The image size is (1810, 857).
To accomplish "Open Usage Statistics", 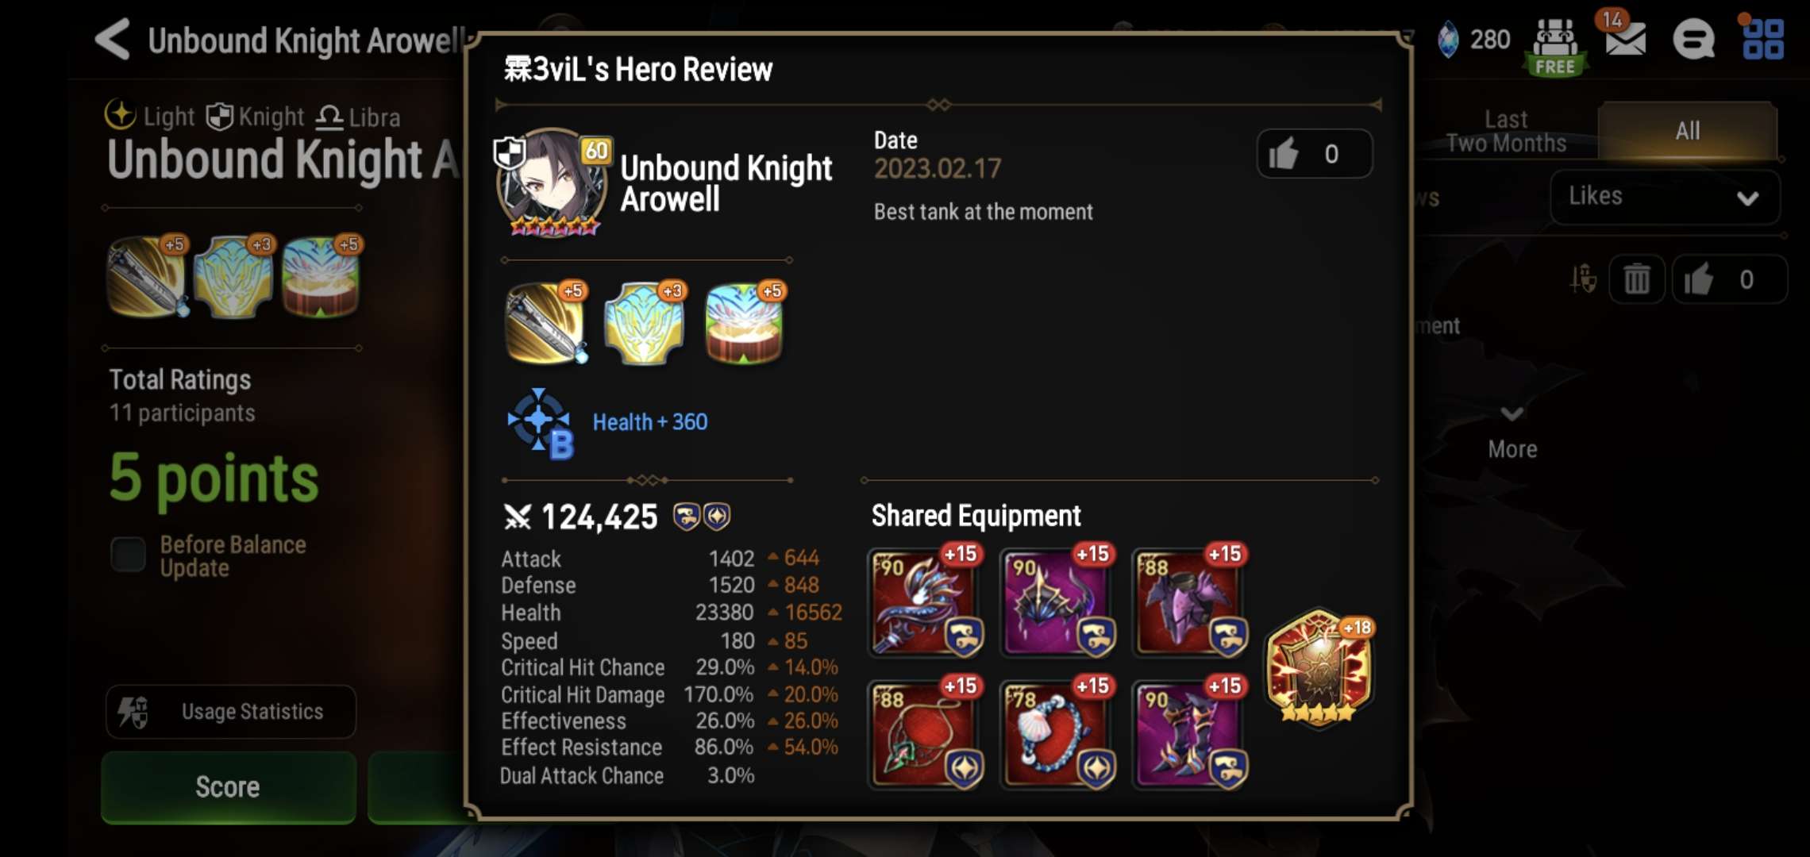I will click(x=230, y=711).
